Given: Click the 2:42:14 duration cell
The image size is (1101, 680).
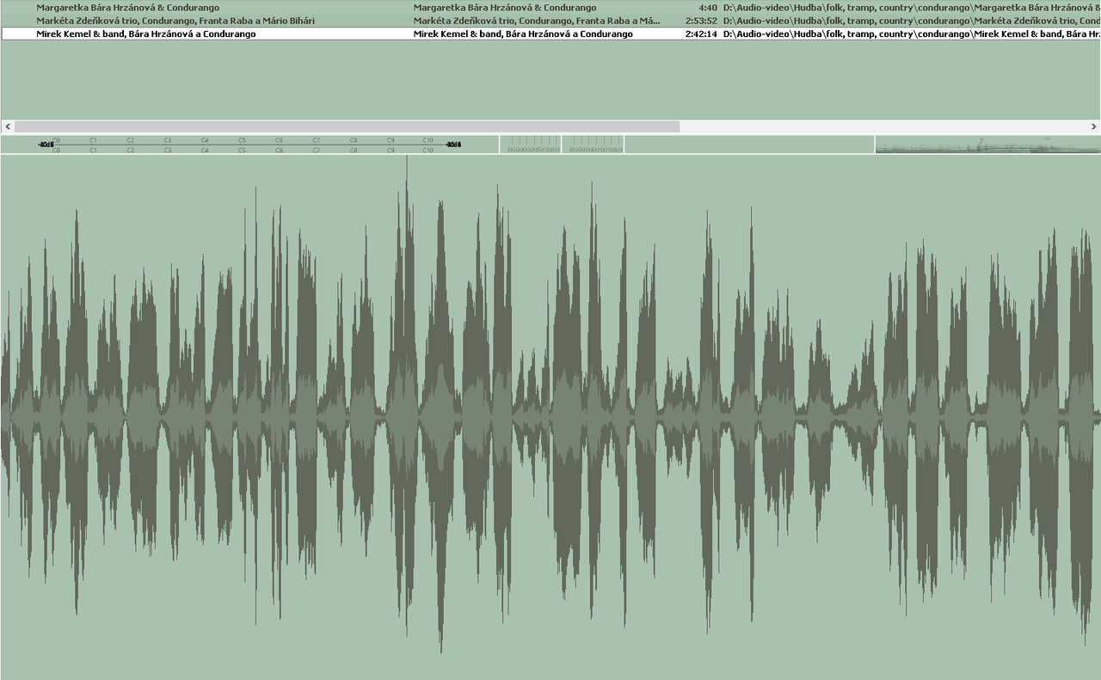Looking at the screenshot, I should pyautogui.click(x=701, y=34).
